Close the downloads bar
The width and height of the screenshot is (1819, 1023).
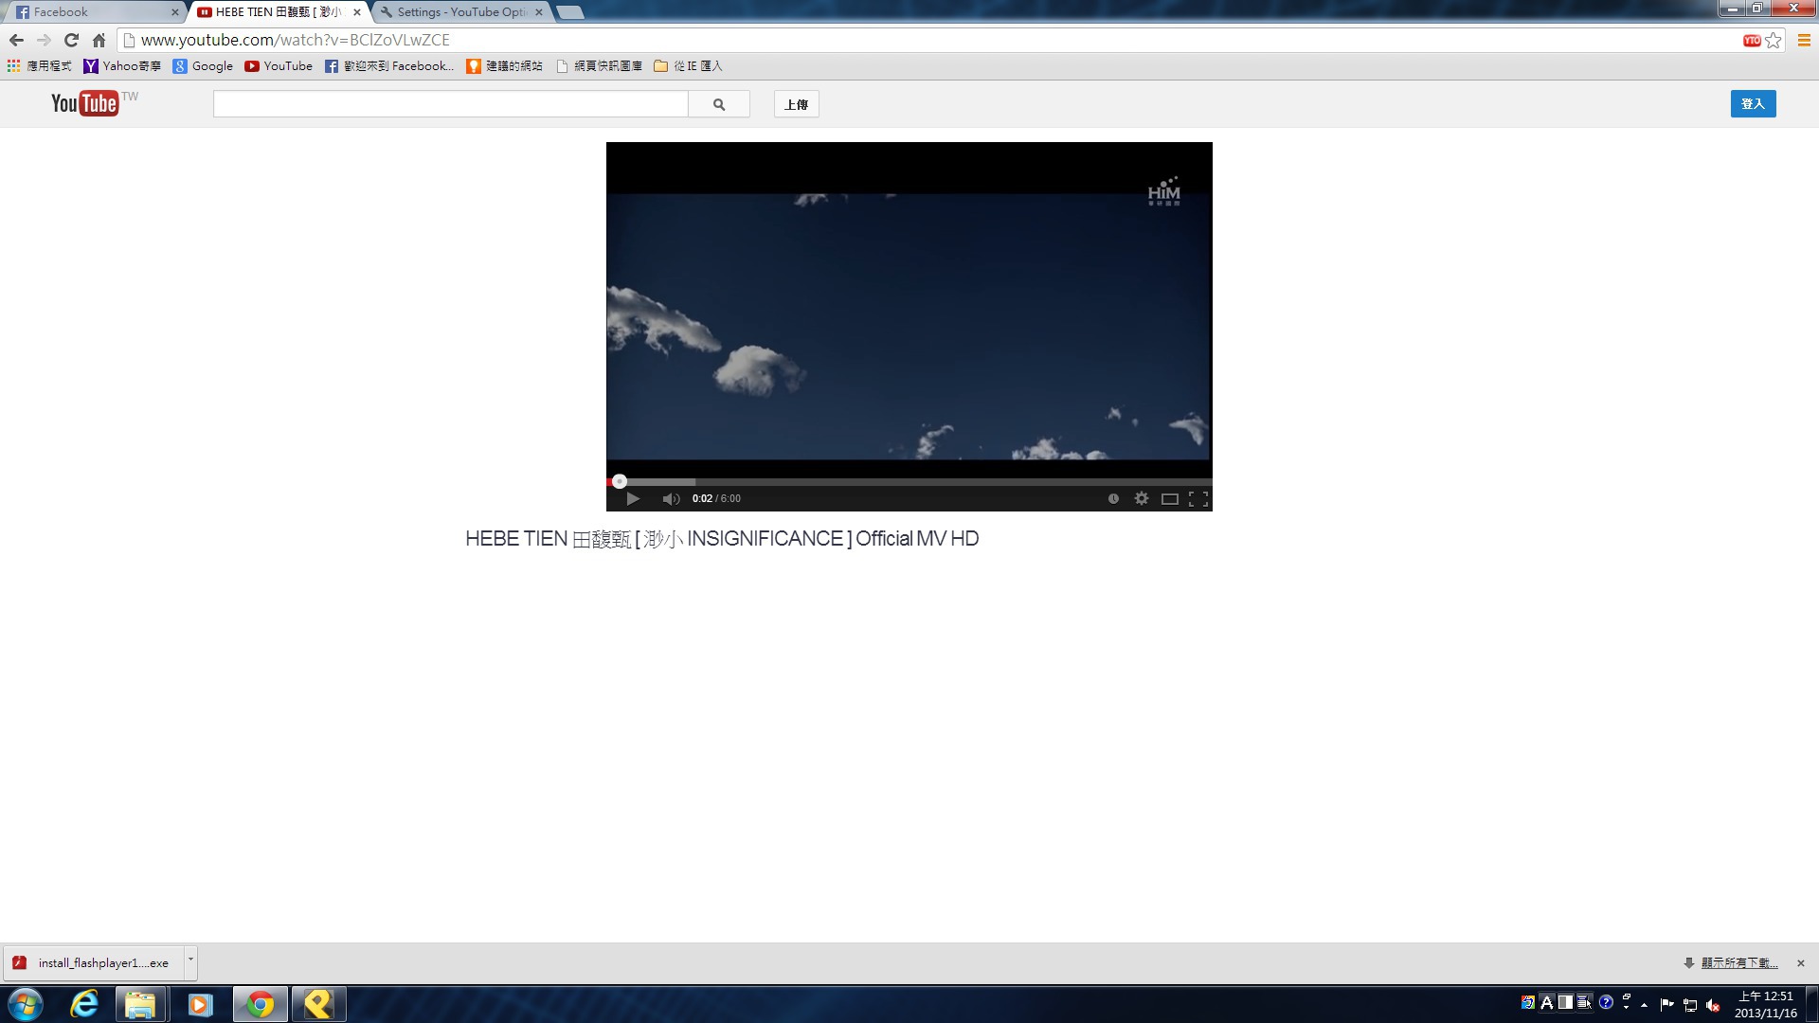pos(1801,963)
